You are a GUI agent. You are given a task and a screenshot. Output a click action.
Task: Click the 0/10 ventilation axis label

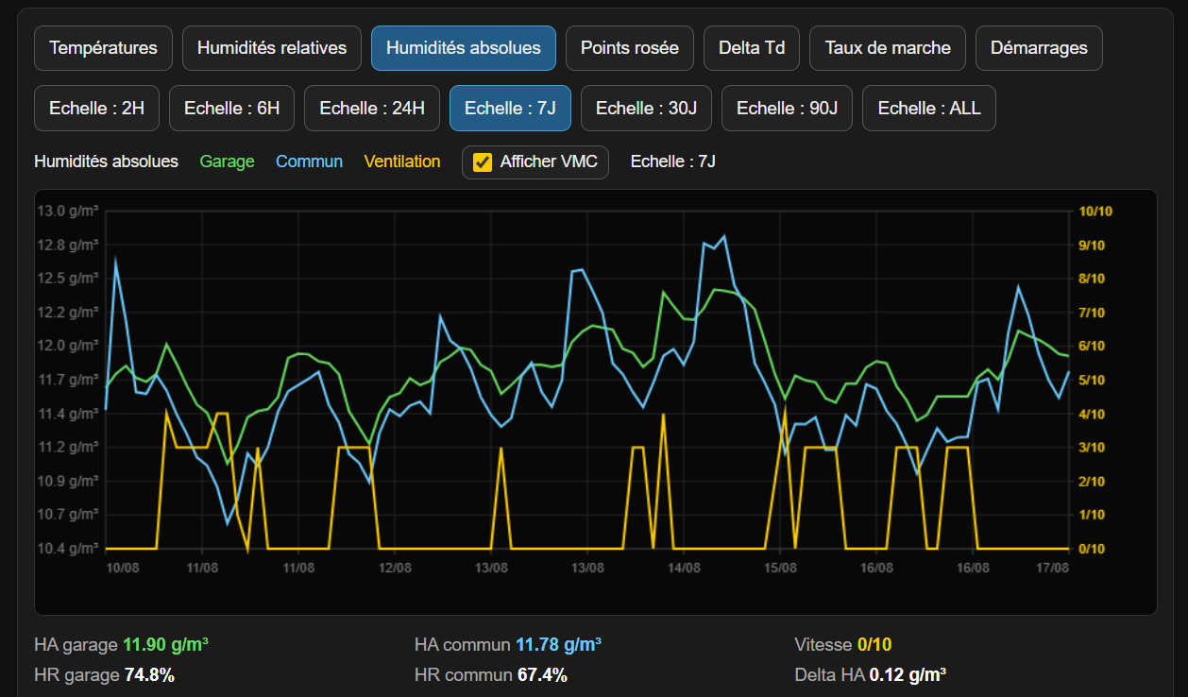coord(1092,549)
